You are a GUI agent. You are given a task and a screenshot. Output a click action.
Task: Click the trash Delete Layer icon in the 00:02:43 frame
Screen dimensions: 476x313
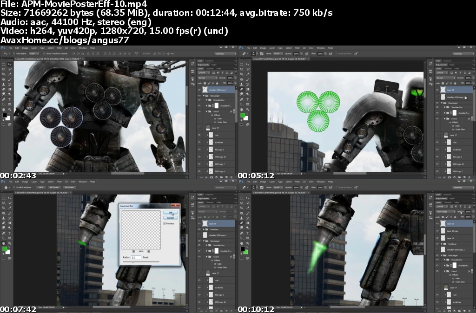(231, 177)
